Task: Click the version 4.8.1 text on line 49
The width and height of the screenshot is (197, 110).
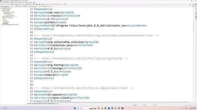Action: click(x=52, y=49)
